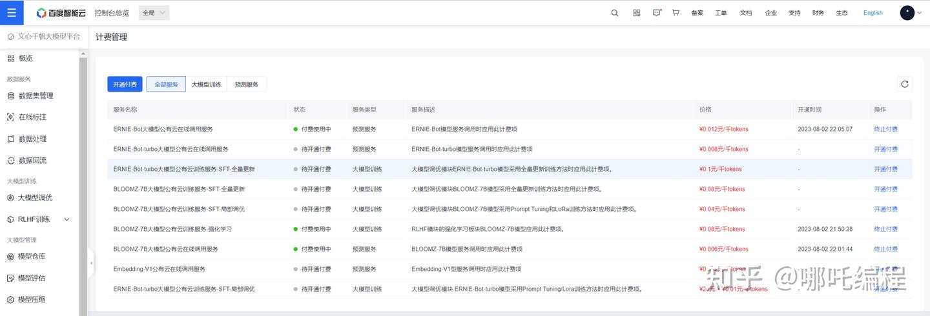This screenshot has width=930, height=316.
Task: Expand the RLHF训练 submenu chevron
Action: click(x=67, y=219)
